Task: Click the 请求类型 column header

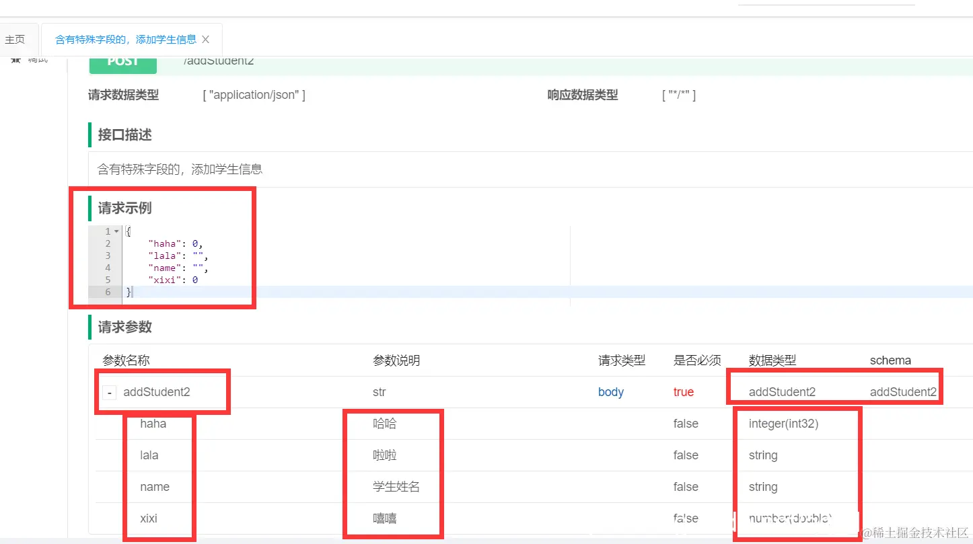Action: (x=622, y=361)
